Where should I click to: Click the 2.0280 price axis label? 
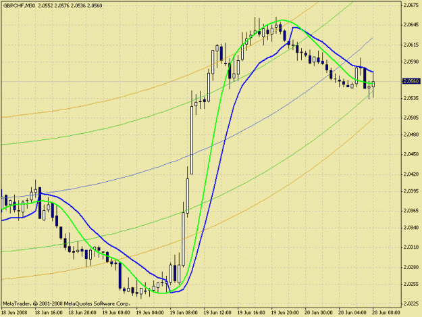click(x=411, y=267)
